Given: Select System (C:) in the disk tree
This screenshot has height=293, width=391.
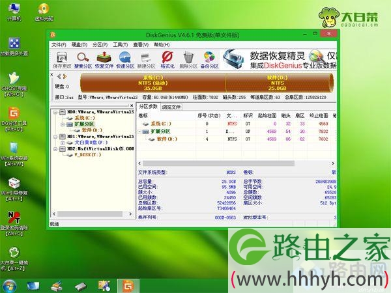Looking at the screenshot, I should pos(85,118).
